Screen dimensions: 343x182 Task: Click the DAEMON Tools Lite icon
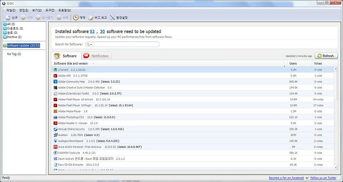(55, 153)
